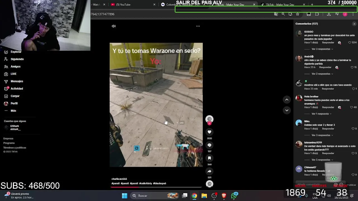Open luisramirez9319's profile avatar
The image size is (358, 201).
coord(299,144)
